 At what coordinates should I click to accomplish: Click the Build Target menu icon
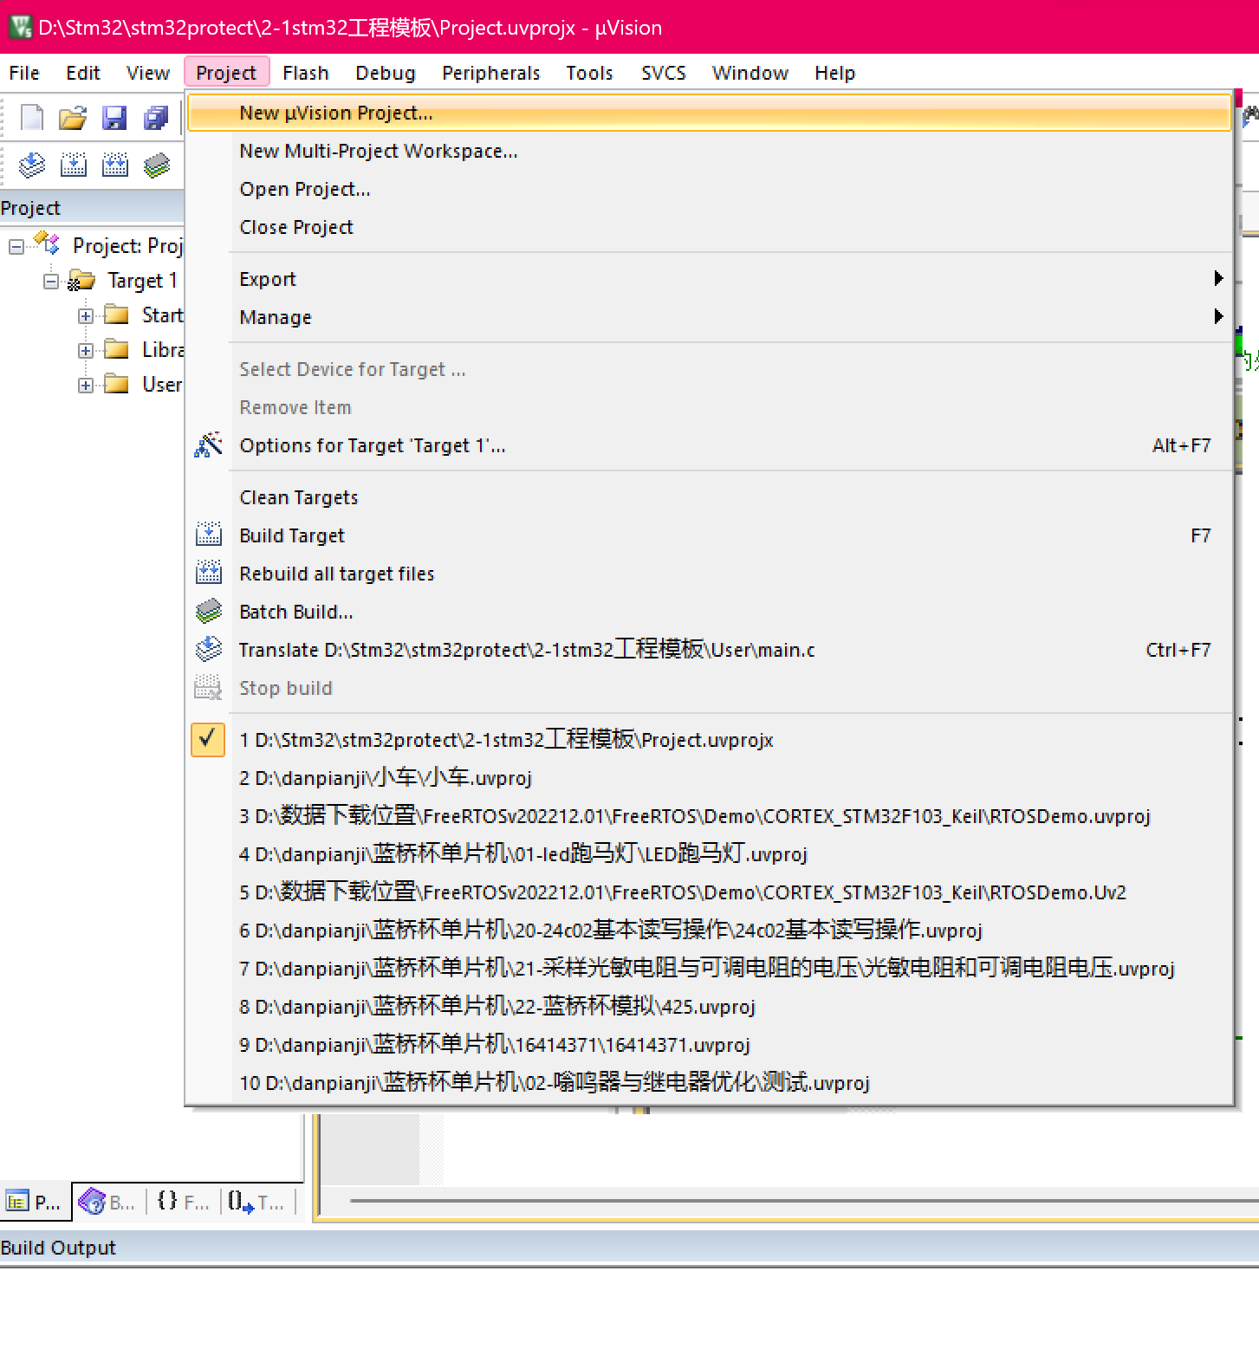(x=208, y=535)
